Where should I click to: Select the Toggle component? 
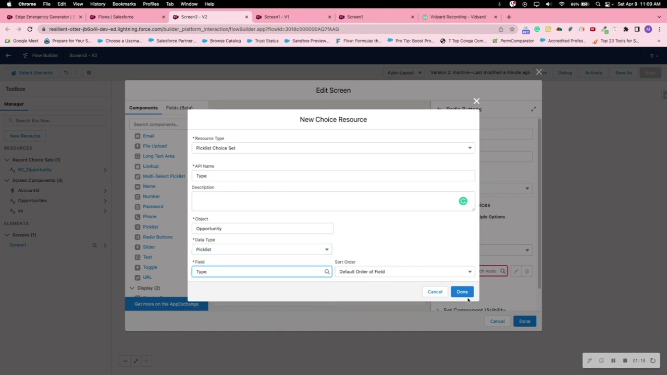(150, 267)
